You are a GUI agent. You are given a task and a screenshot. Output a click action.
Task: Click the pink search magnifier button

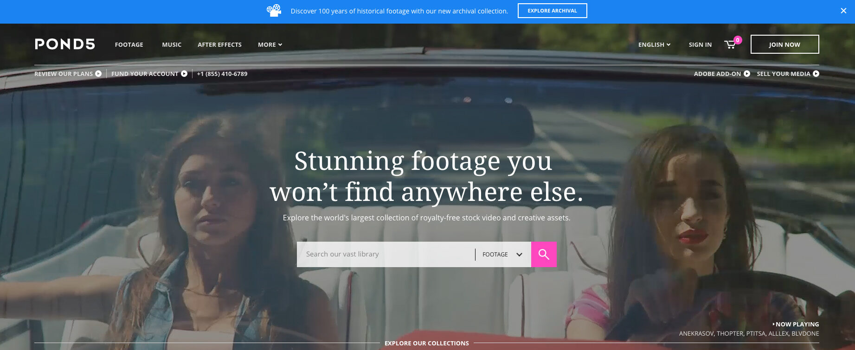click(x=544, y=254)
